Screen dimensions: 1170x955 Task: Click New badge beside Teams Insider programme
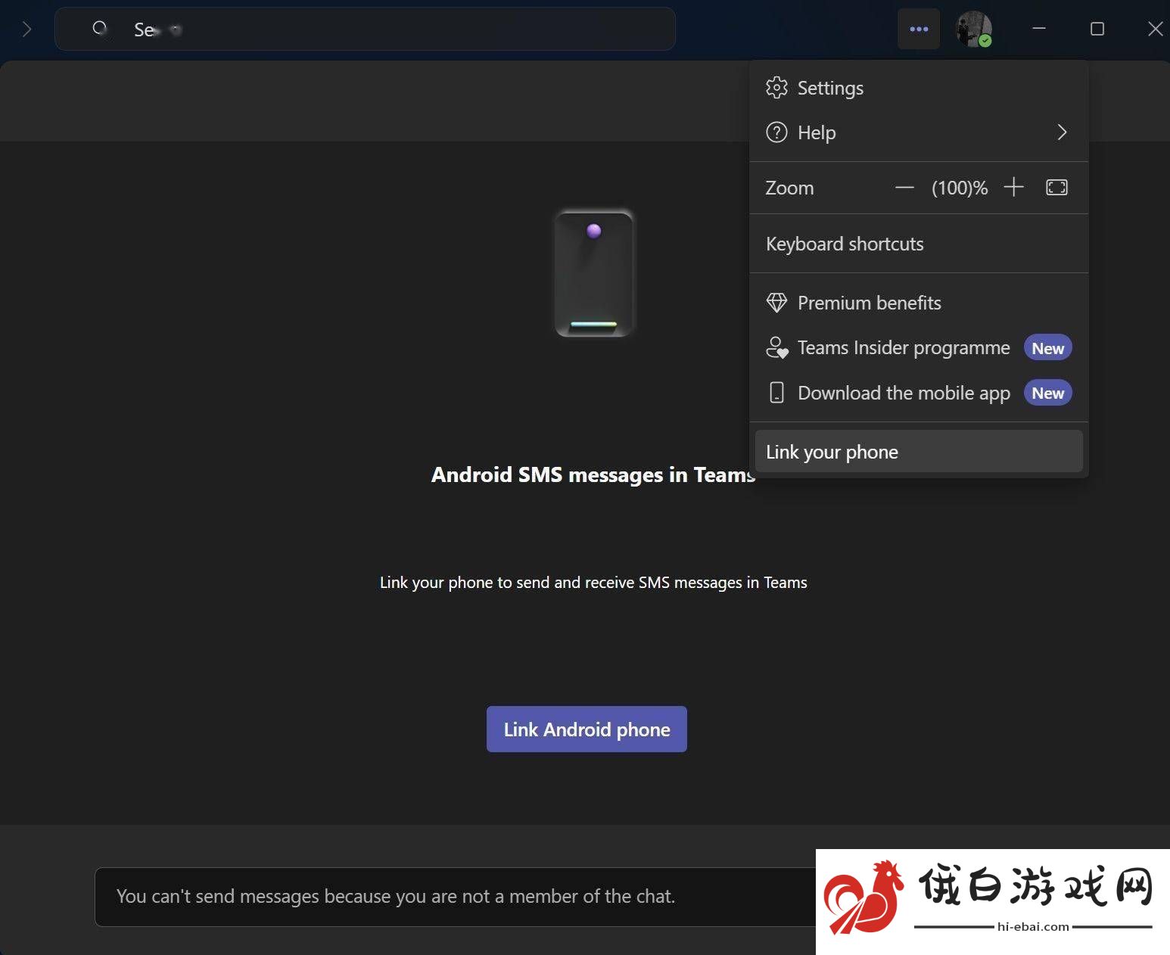tap(1047, 348)
